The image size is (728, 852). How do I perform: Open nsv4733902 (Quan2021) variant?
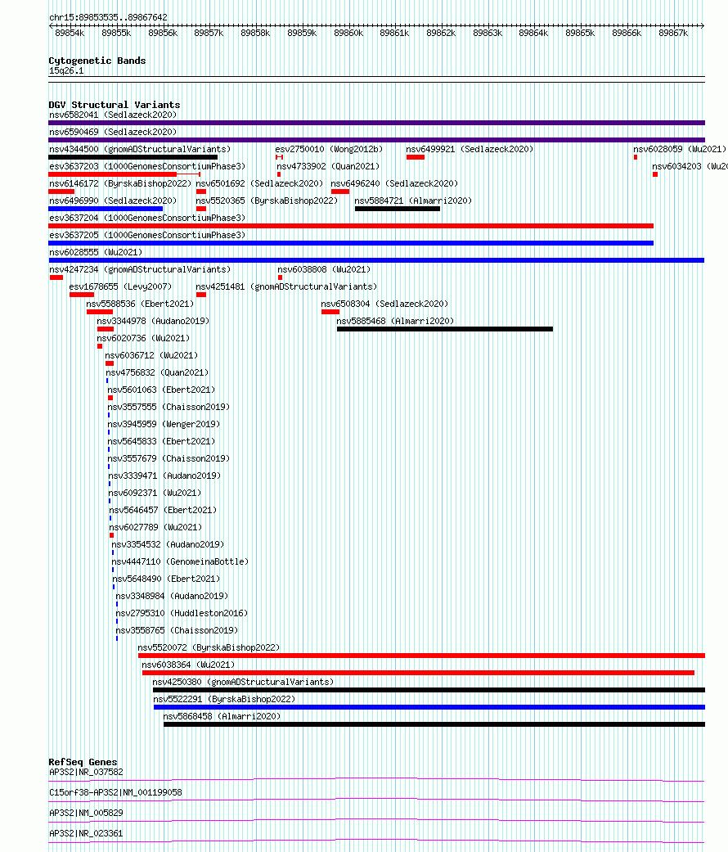pos(328,166)
